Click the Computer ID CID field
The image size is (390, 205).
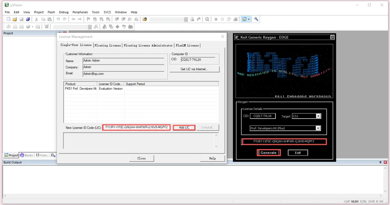coord(198,59)
